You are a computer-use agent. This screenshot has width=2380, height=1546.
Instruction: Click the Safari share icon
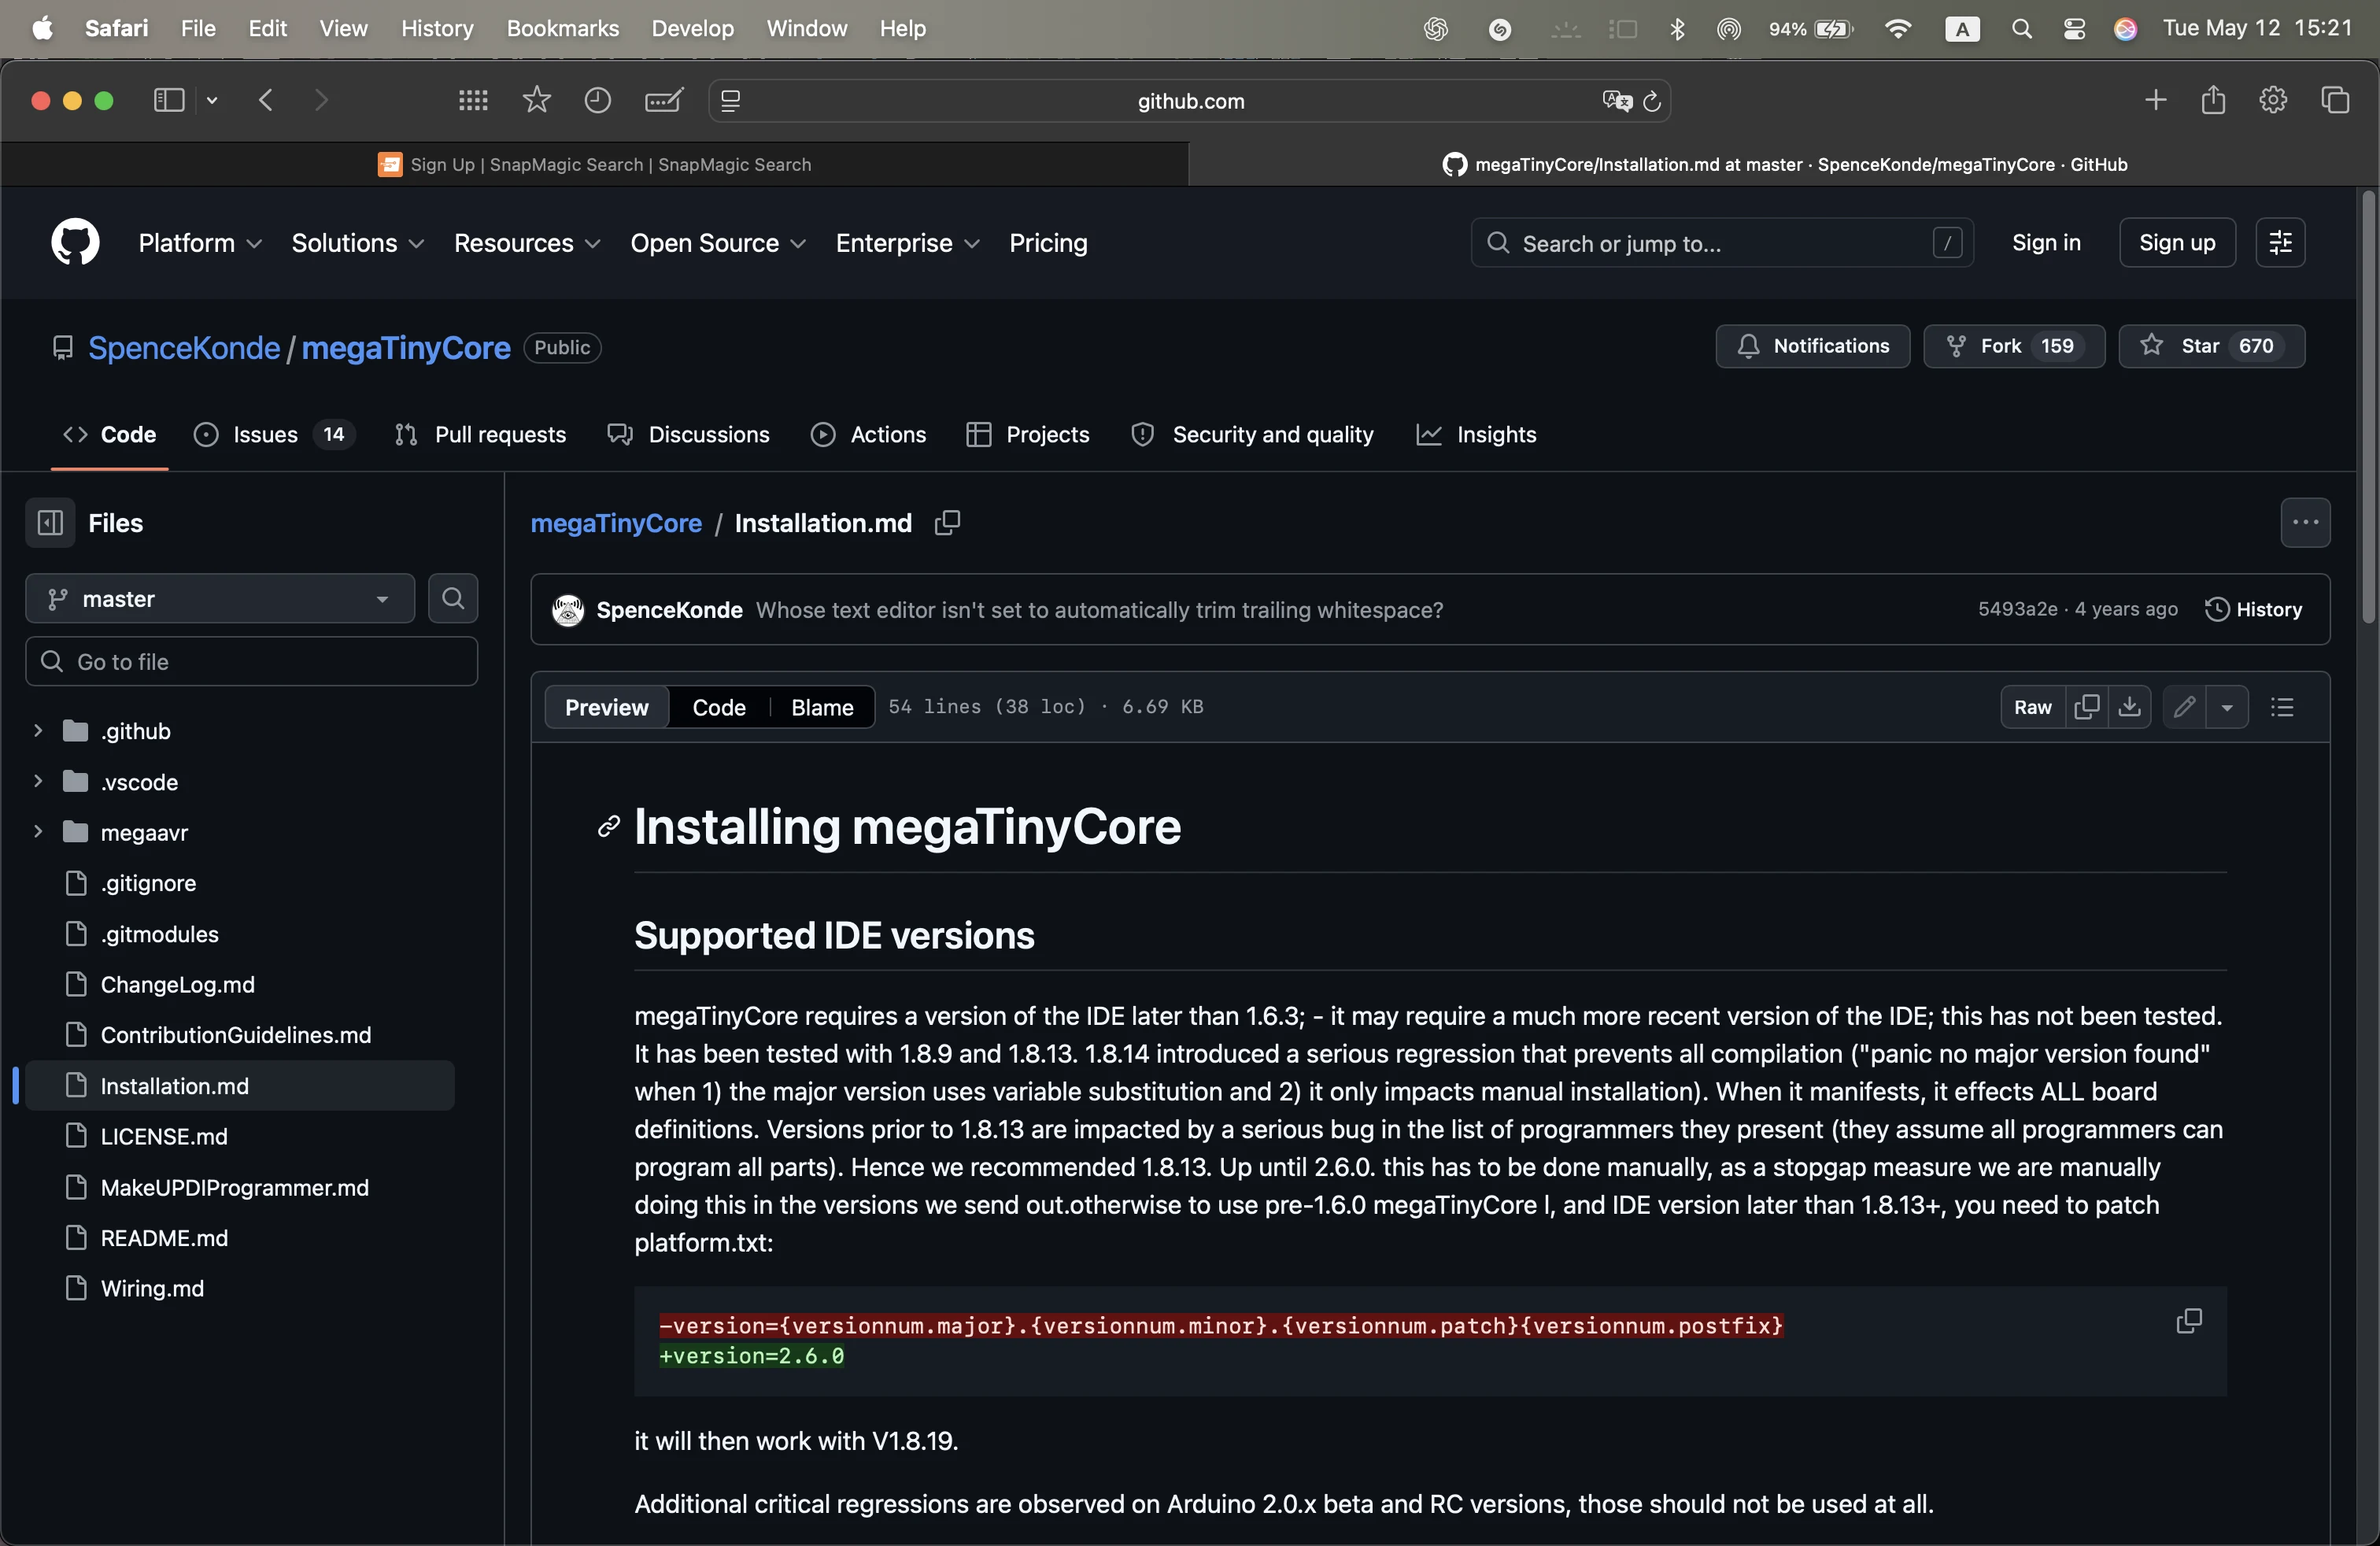tap(2213, 100)
